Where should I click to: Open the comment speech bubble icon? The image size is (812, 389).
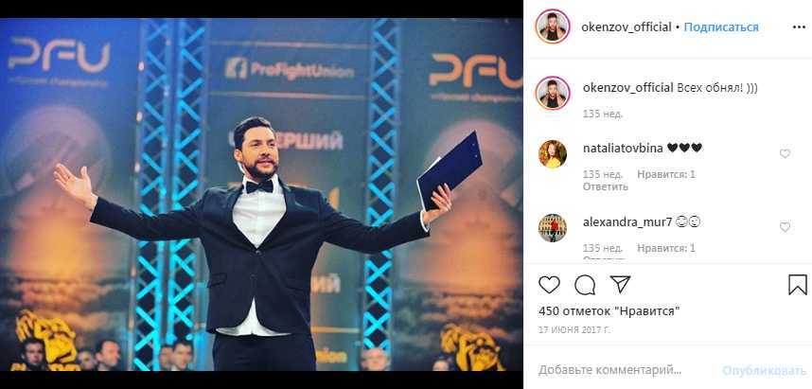[585, 285]
